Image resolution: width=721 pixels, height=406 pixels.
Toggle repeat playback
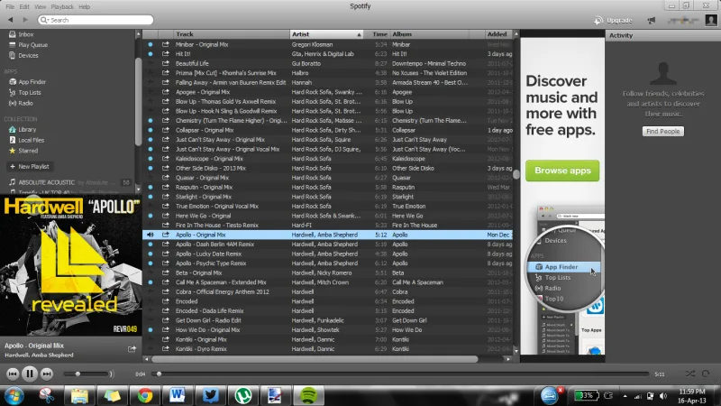point(707,374)
